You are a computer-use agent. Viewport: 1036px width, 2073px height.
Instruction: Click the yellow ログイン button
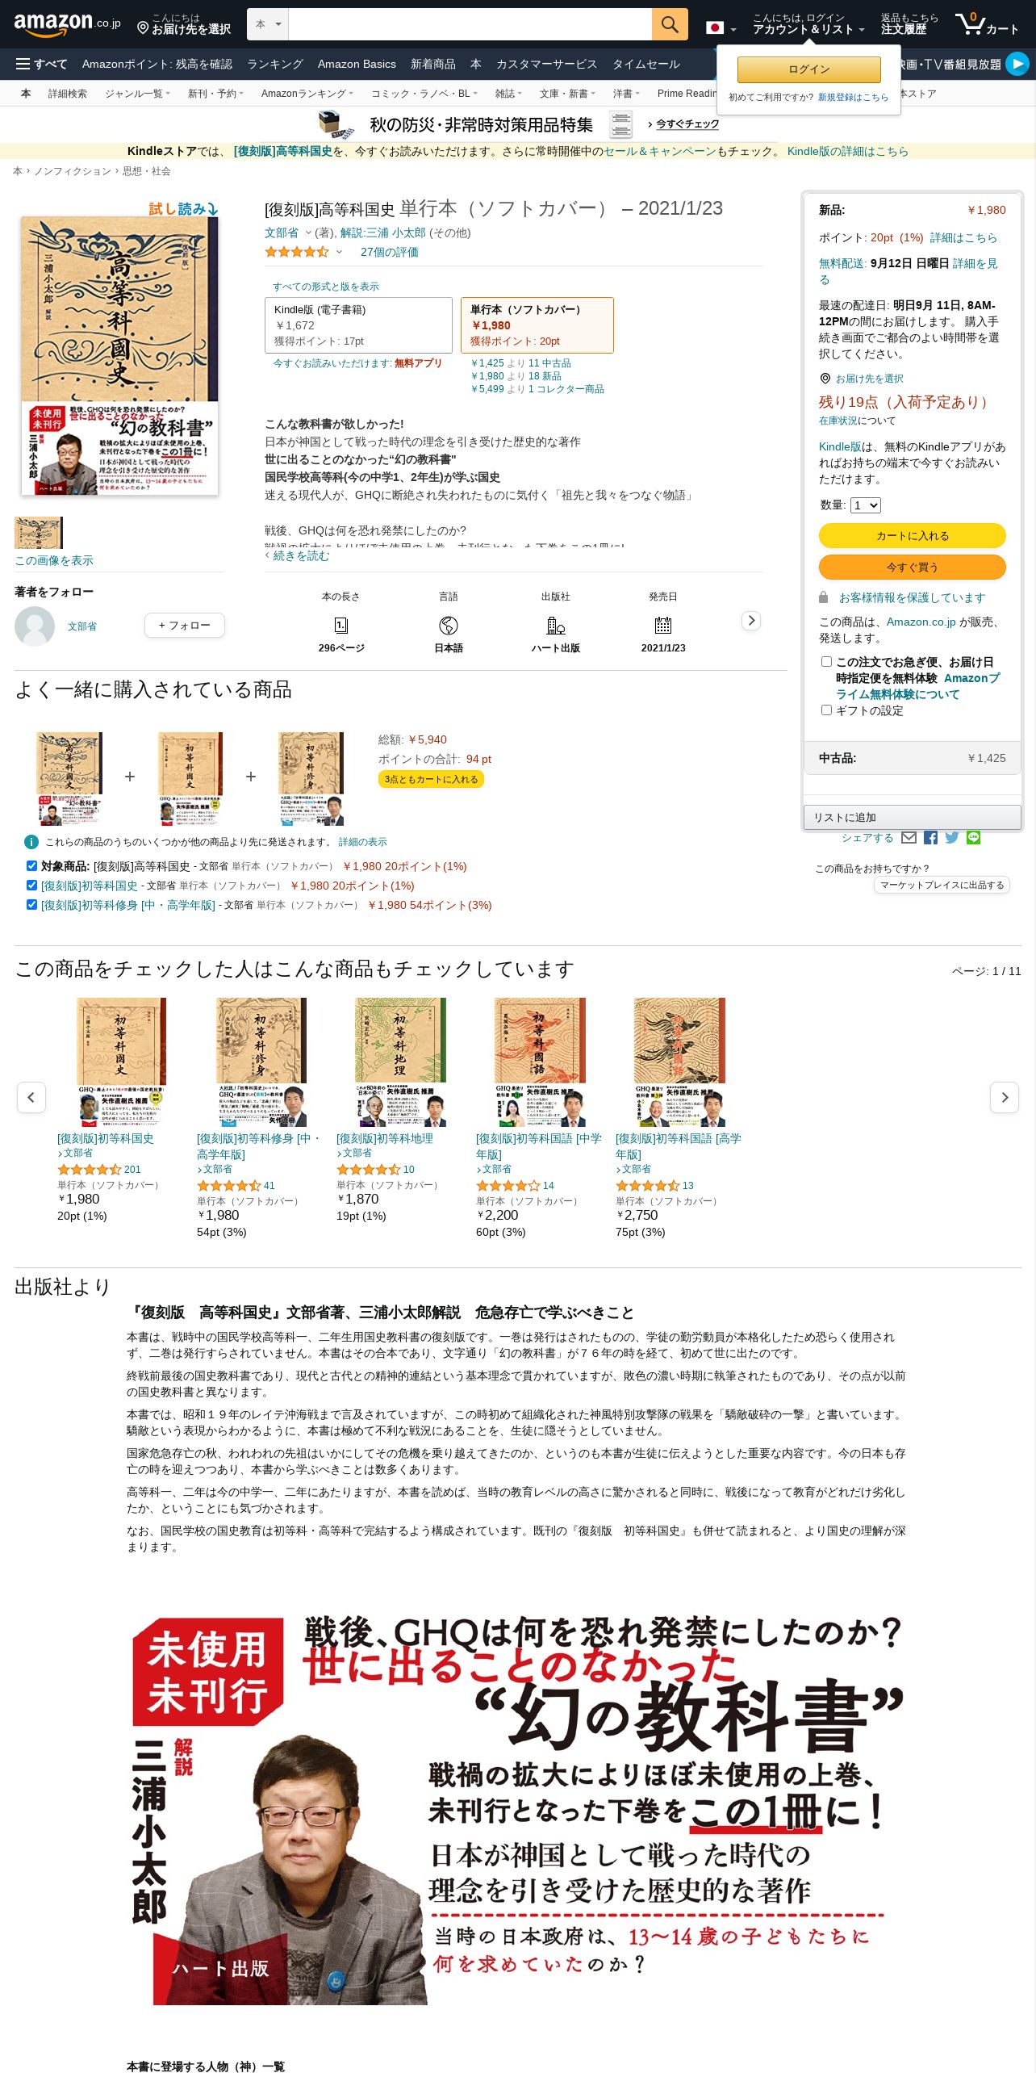(808, 69)
